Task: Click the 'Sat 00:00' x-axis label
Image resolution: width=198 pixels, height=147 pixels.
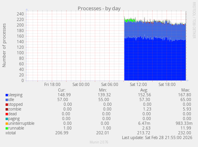Action: (81, 84)
